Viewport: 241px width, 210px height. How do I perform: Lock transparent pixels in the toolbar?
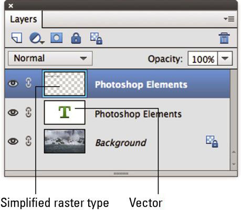coord(96,38)
